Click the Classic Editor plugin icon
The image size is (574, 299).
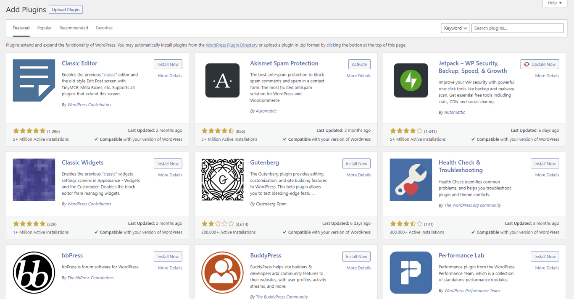tap(34, 81)
